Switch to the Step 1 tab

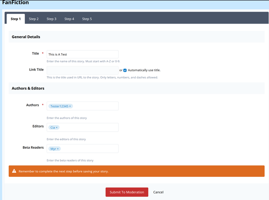(x=16, y=19)
